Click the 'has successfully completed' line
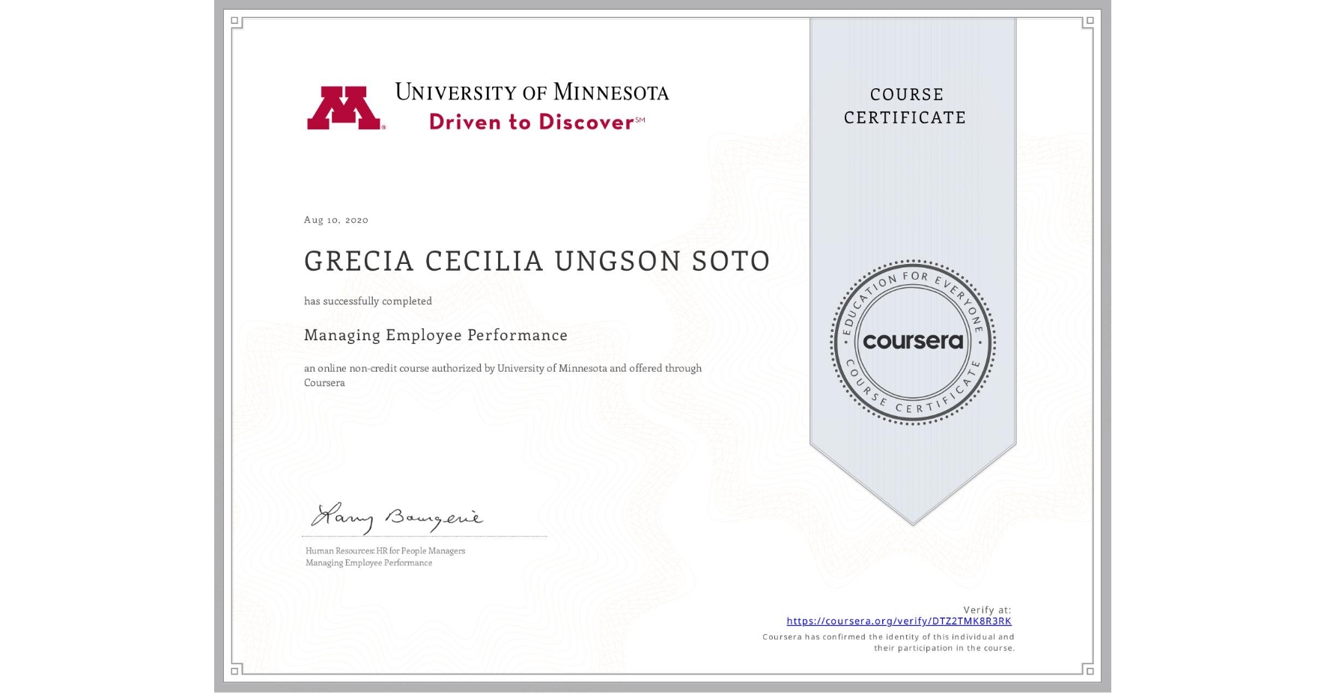 tap(368, 301)
